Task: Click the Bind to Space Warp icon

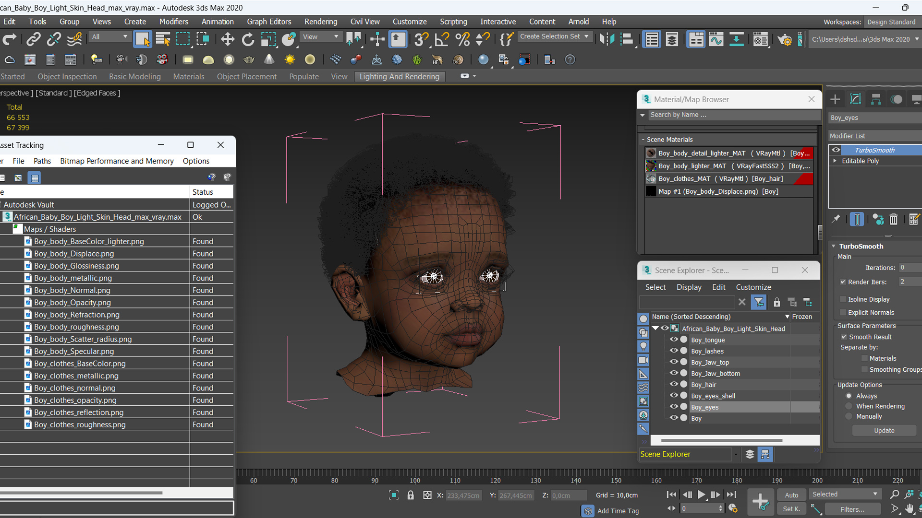Action: (74, 39)
